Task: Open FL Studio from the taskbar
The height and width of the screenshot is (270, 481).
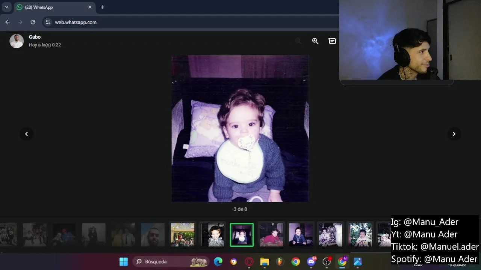Action: tap(280, 262)
